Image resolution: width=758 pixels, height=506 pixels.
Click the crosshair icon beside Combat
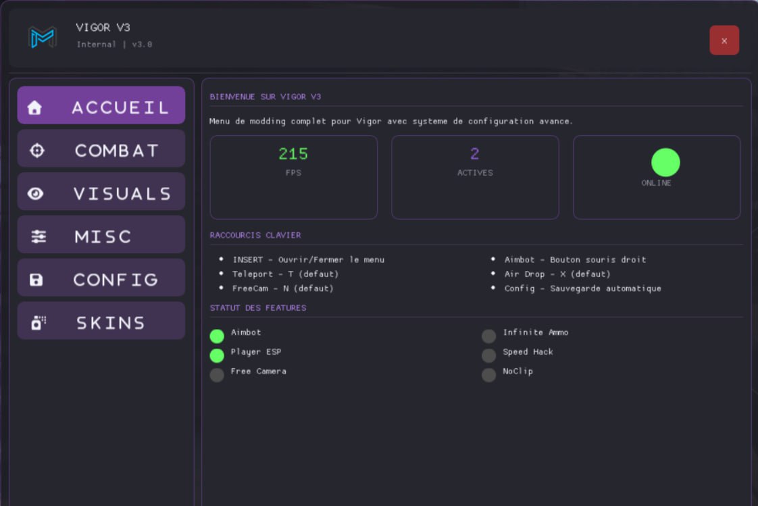click(x=37, y=151)
